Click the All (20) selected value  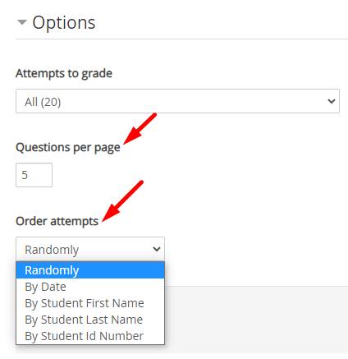[x=43, y=102]
